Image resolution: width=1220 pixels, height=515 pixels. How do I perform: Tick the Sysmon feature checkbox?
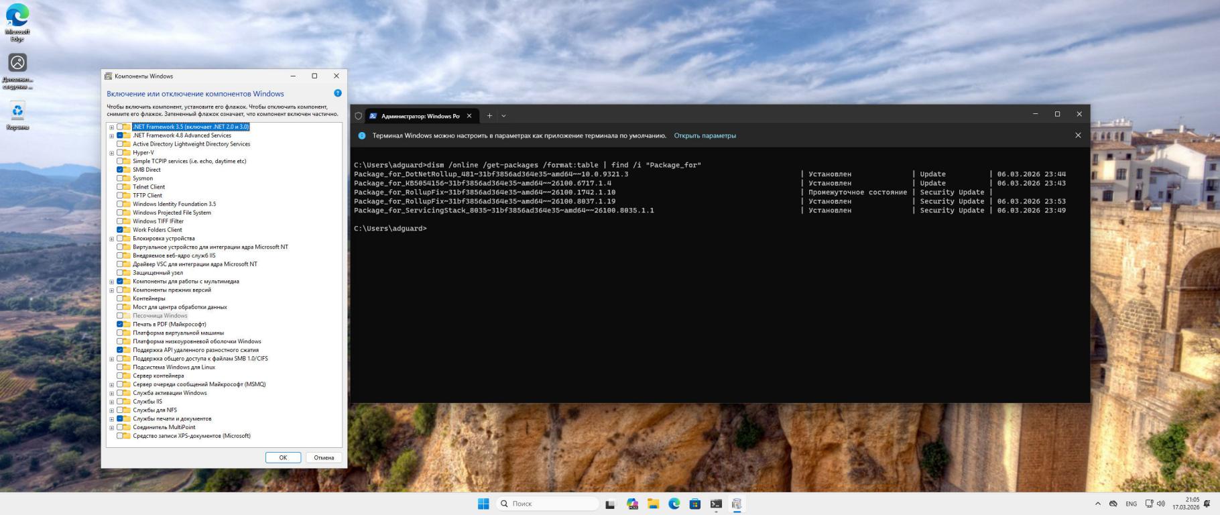tap(120, 178)
